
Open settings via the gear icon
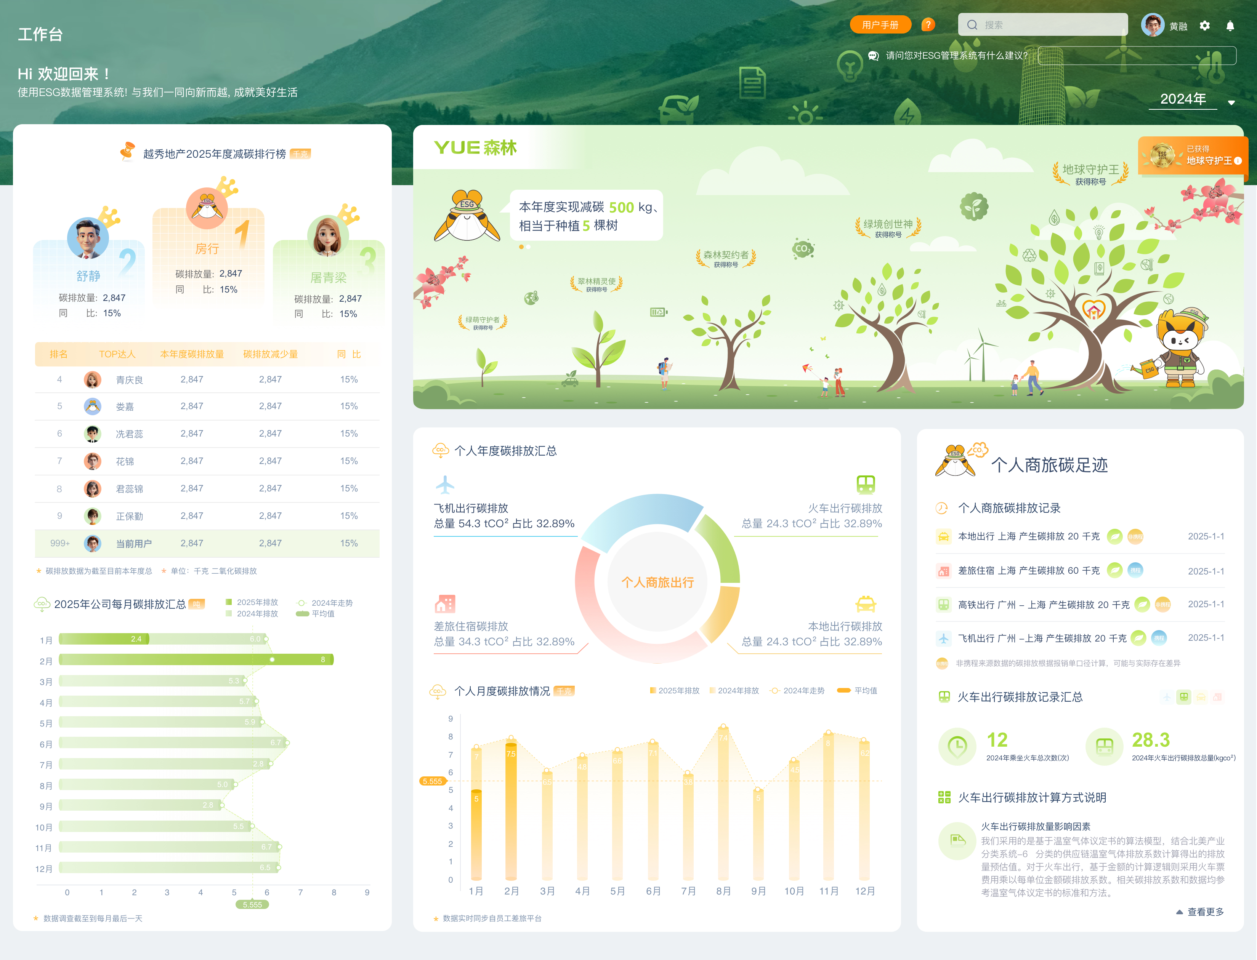click(1204, 26)
